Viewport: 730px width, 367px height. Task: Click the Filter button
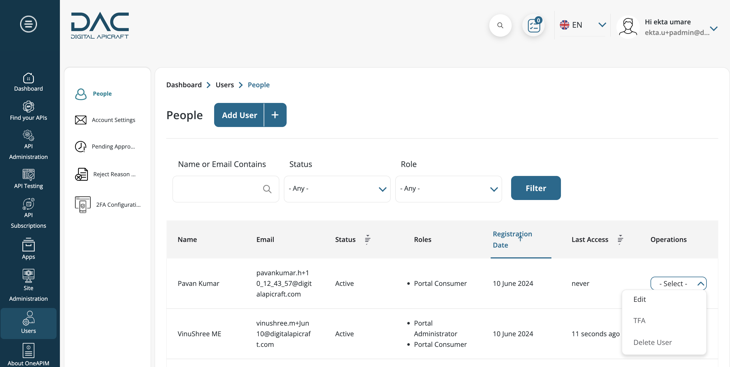pyautogui.click(x=536, y=188)
